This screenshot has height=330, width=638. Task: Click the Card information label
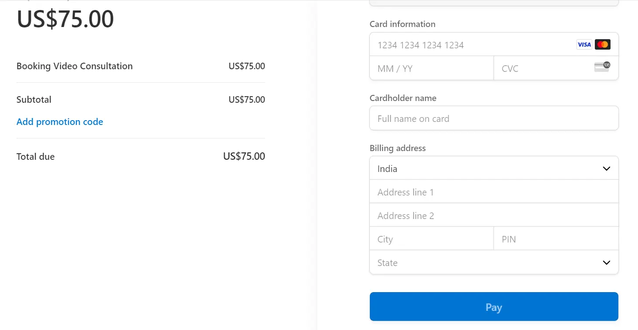click(x=402, y=24)
